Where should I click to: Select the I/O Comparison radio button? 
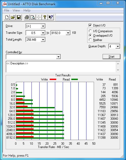tap(90, 31)
